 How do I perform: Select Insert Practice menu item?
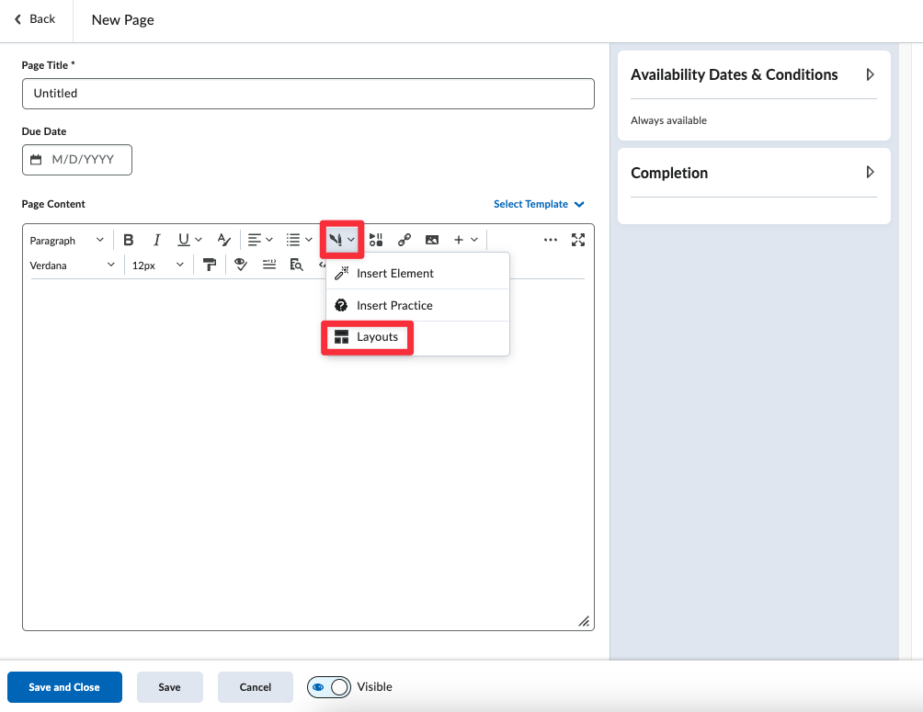394,305
